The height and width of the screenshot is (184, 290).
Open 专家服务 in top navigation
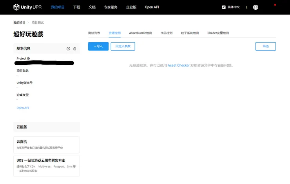click(x=111, y=7)
